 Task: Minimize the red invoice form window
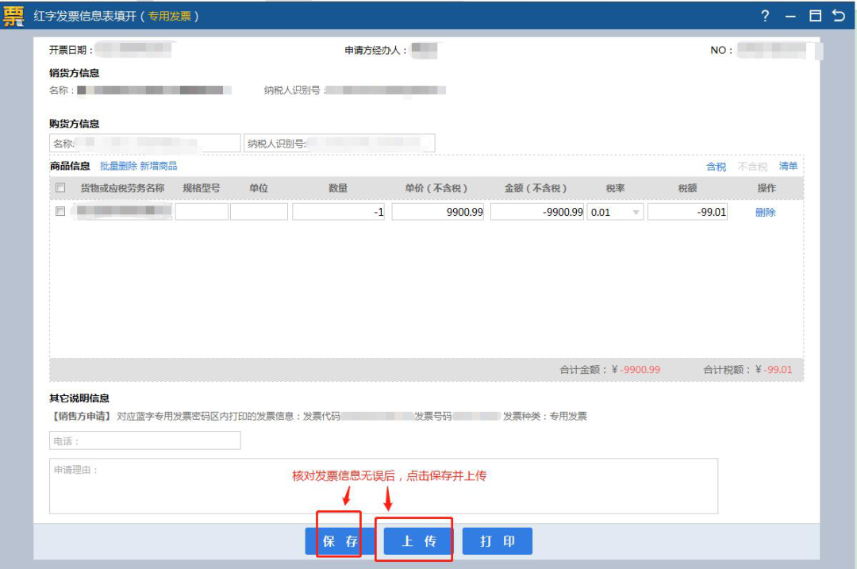coord(790,16)
